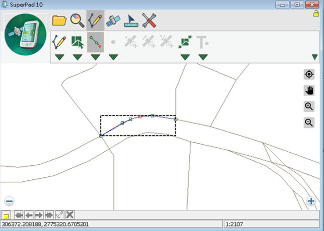Activate the zoom out magnifier tool

pyautogui.click(x=309, y=123)
